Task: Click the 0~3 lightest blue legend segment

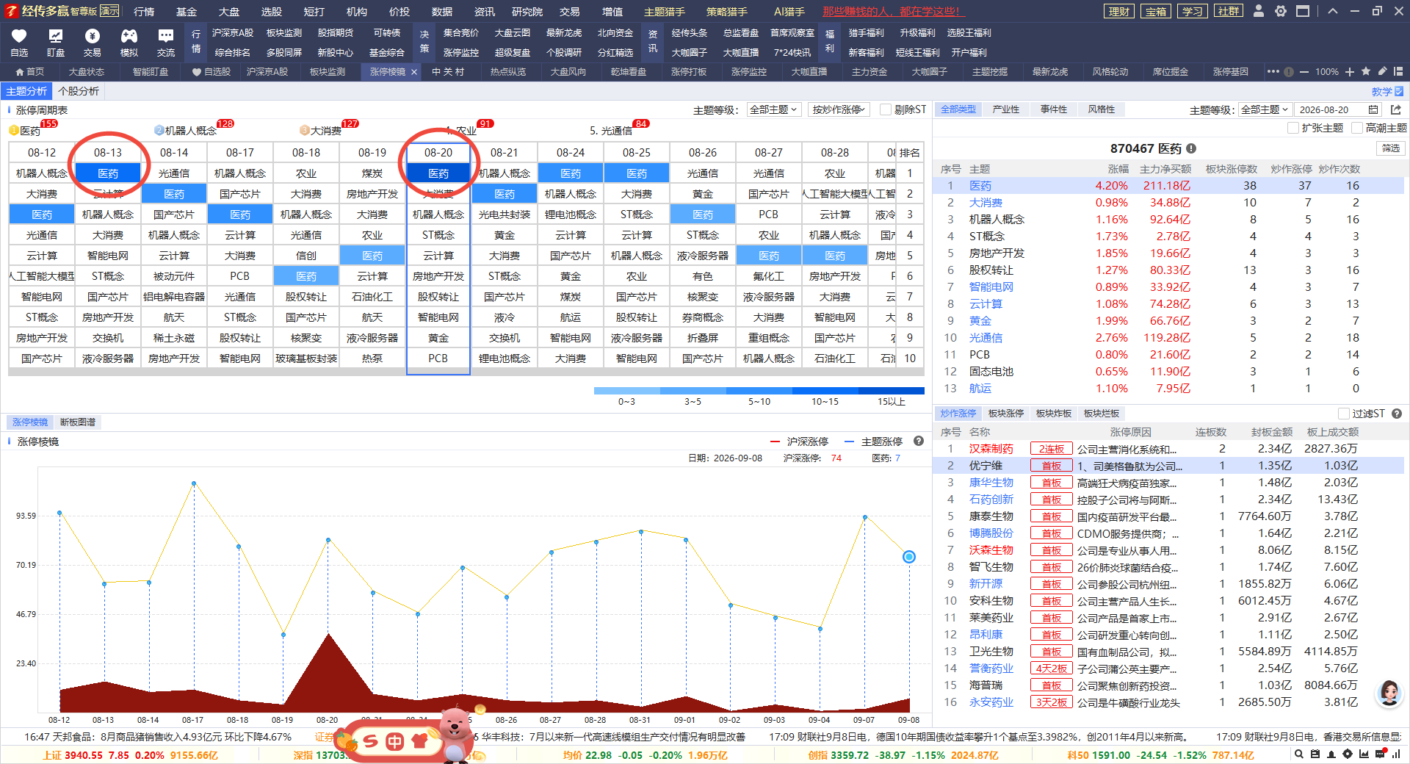Action: (x=626, y=391)
